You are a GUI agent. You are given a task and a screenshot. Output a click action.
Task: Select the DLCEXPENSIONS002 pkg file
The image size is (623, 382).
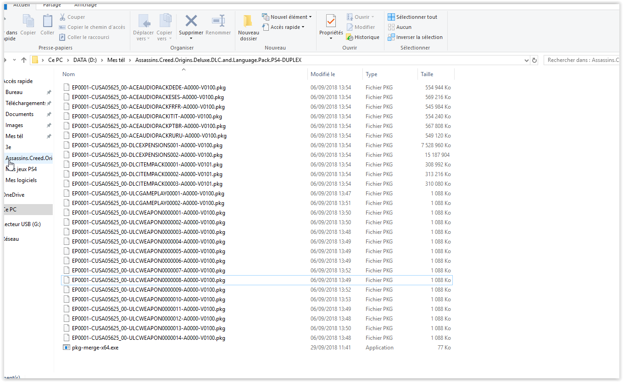coord(147,155)
